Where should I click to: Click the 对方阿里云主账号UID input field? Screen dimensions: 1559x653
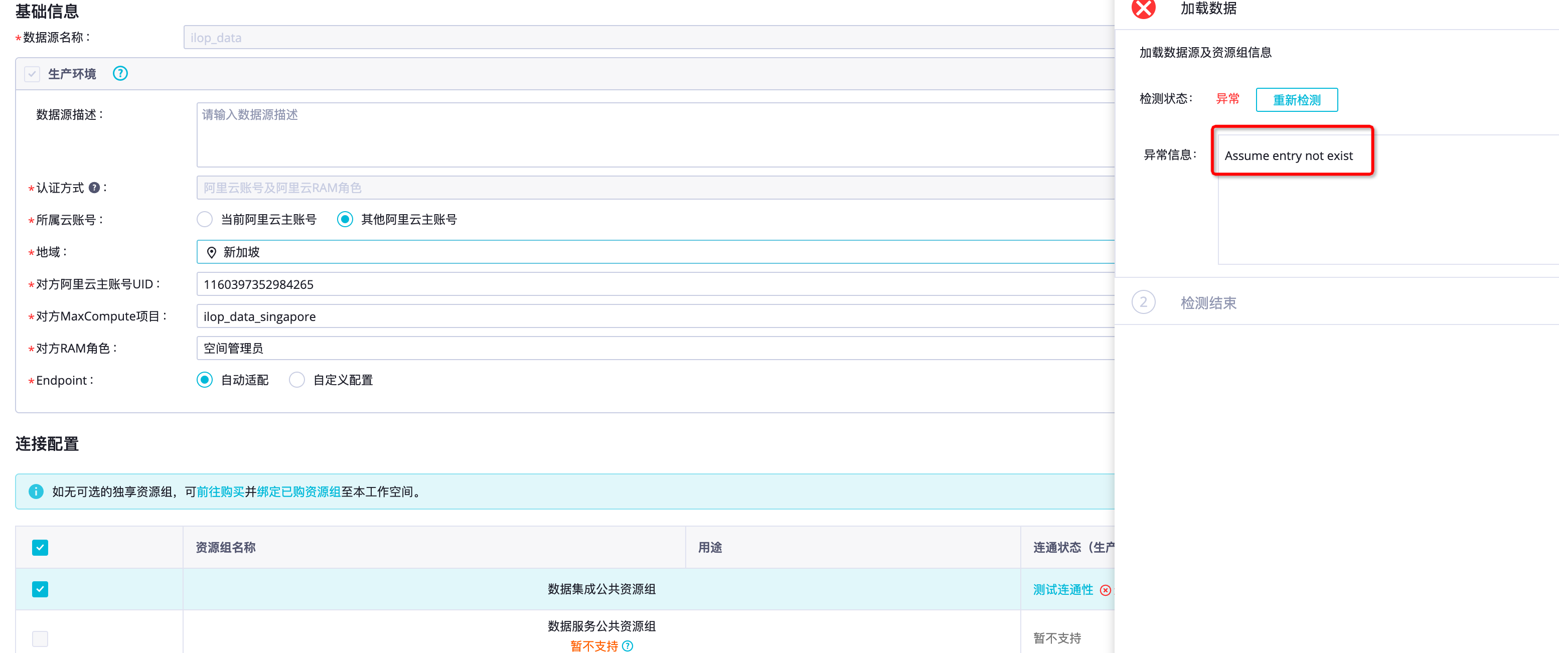[656, 284]
